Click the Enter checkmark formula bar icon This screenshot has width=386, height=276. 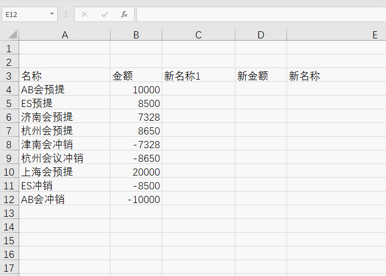tap(104, 14)
